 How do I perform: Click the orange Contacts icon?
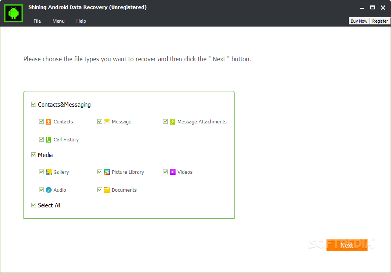point(48,121)
